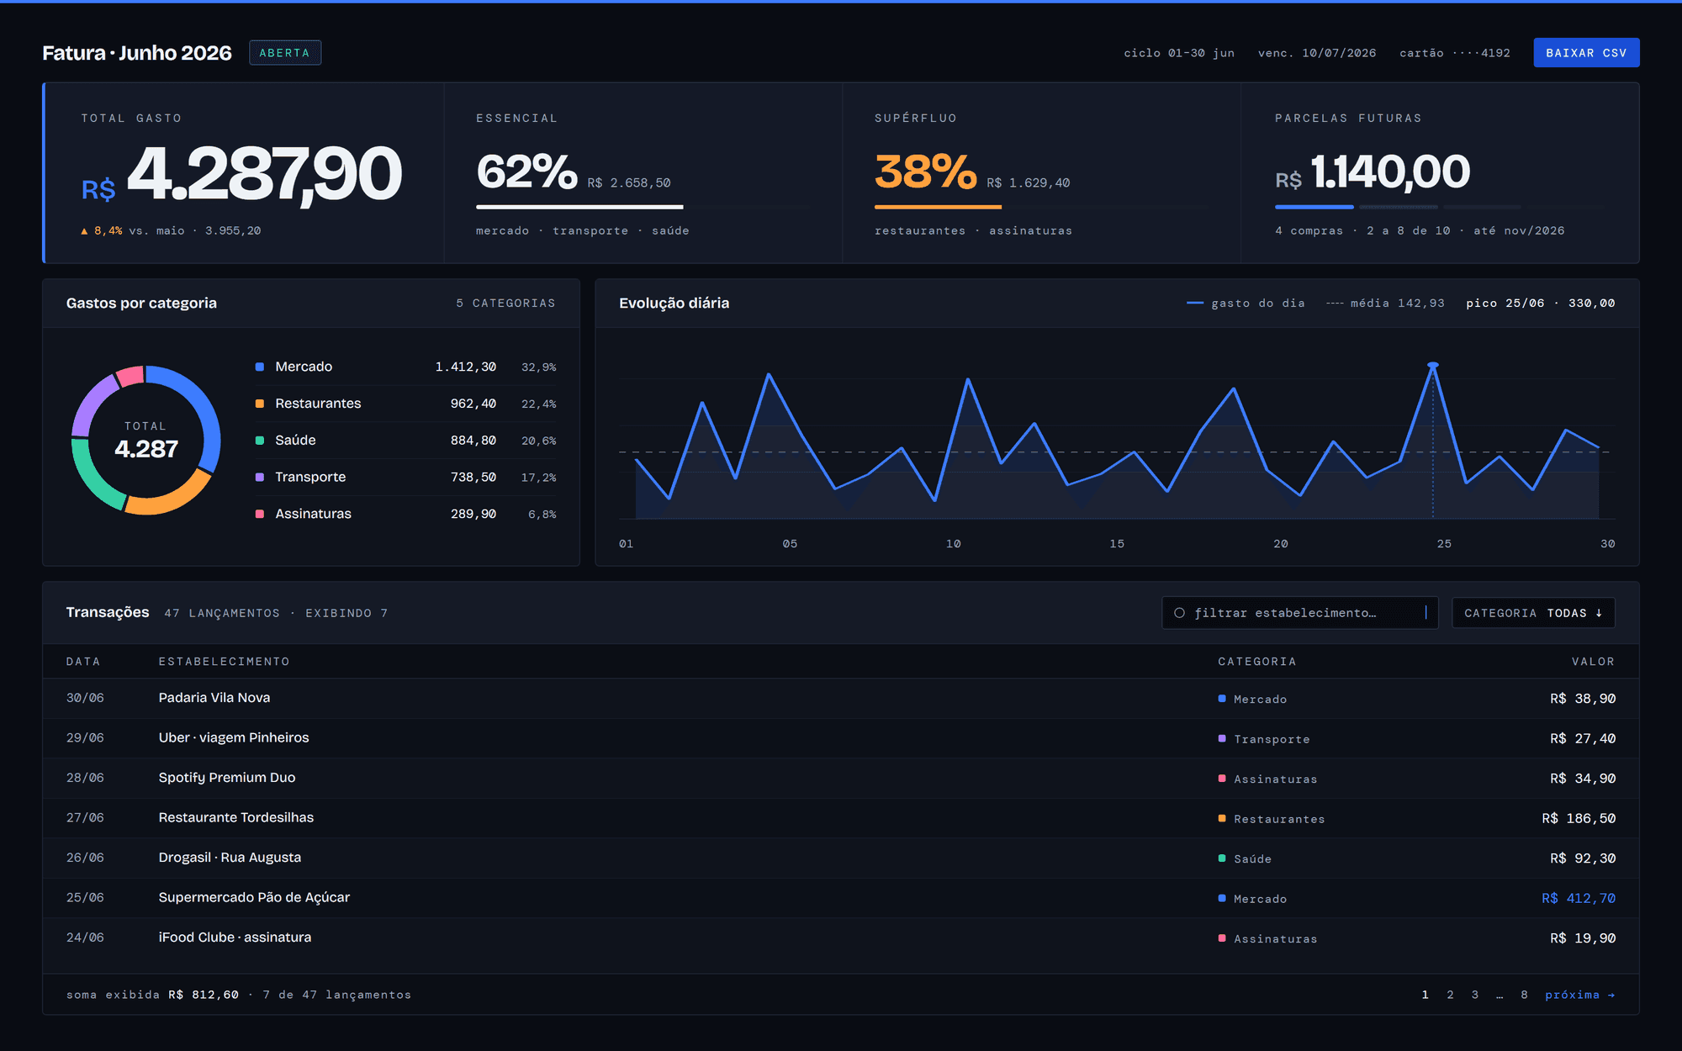Image resolution: width=1682 pixels, height=1051 pixels.
Task: Click orange Restaurantes legend square in category list
Action: click(260, 404)
